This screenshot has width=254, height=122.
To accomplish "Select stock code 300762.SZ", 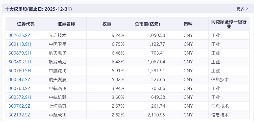I will [x=19, y=106].
